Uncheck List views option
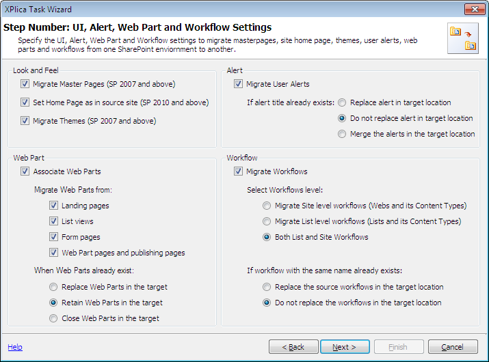The image size is (489, 362). tap(53, 221)
